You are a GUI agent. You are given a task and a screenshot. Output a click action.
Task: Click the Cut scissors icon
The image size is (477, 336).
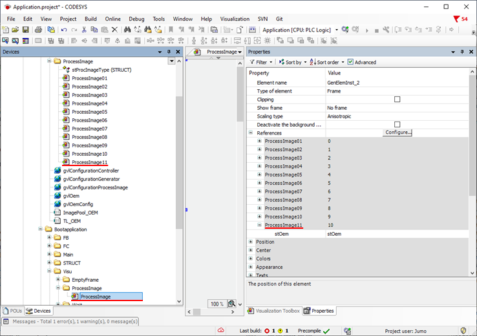(83, 30)
